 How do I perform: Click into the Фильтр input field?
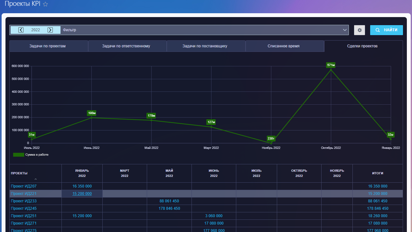tap(200, 30)
